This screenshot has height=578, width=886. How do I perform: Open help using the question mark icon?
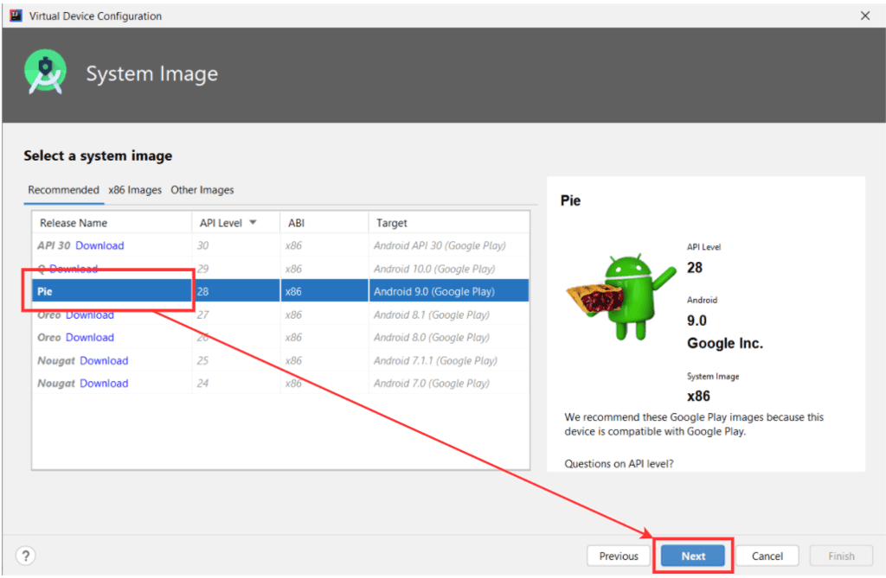[25, 556]
